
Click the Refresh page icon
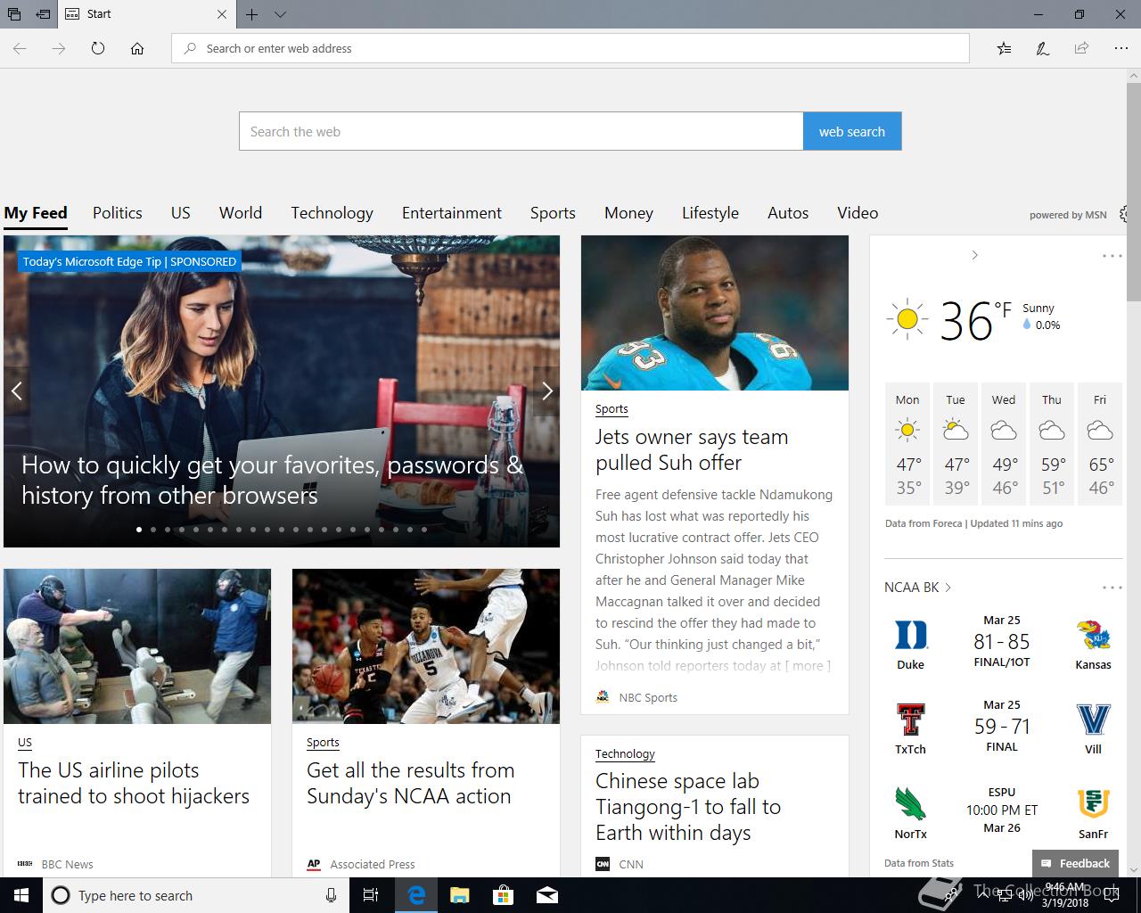click(98, 48)
